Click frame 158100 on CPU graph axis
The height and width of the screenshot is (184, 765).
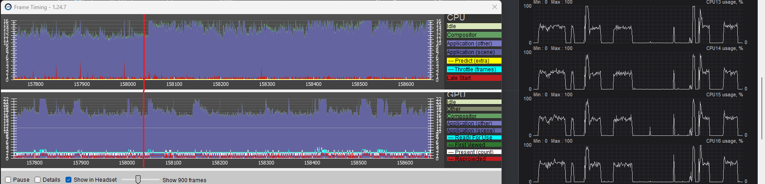point(174,84)
